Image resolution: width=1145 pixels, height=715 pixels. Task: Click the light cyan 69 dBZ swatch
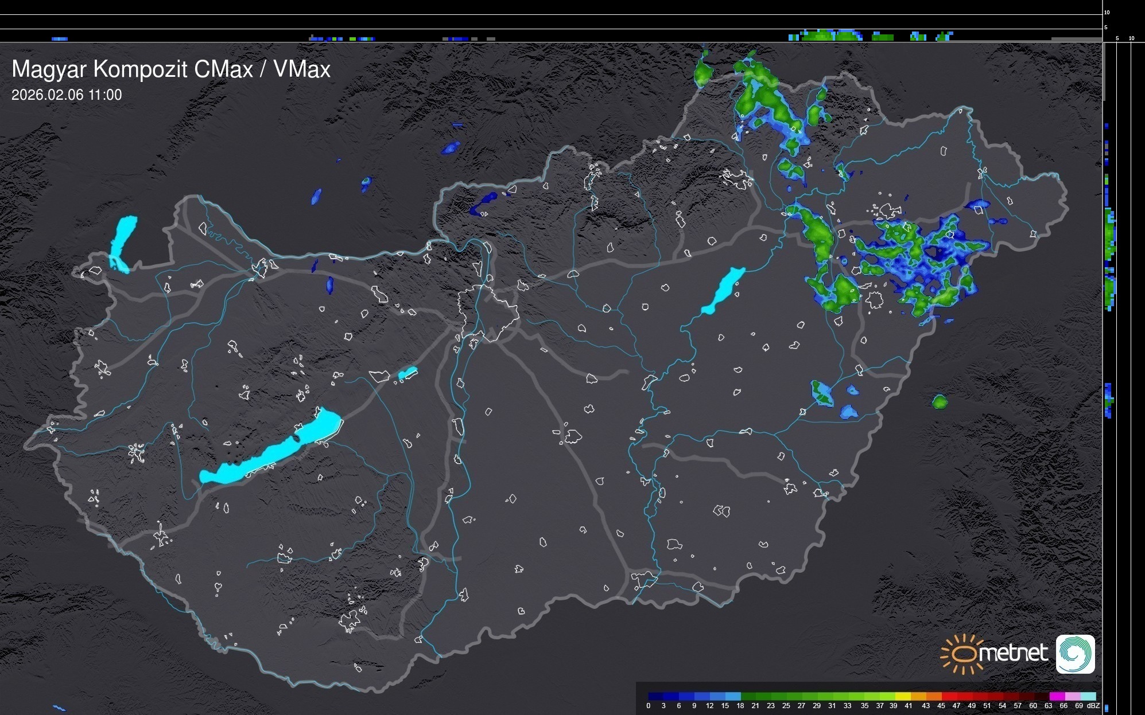1088,696
